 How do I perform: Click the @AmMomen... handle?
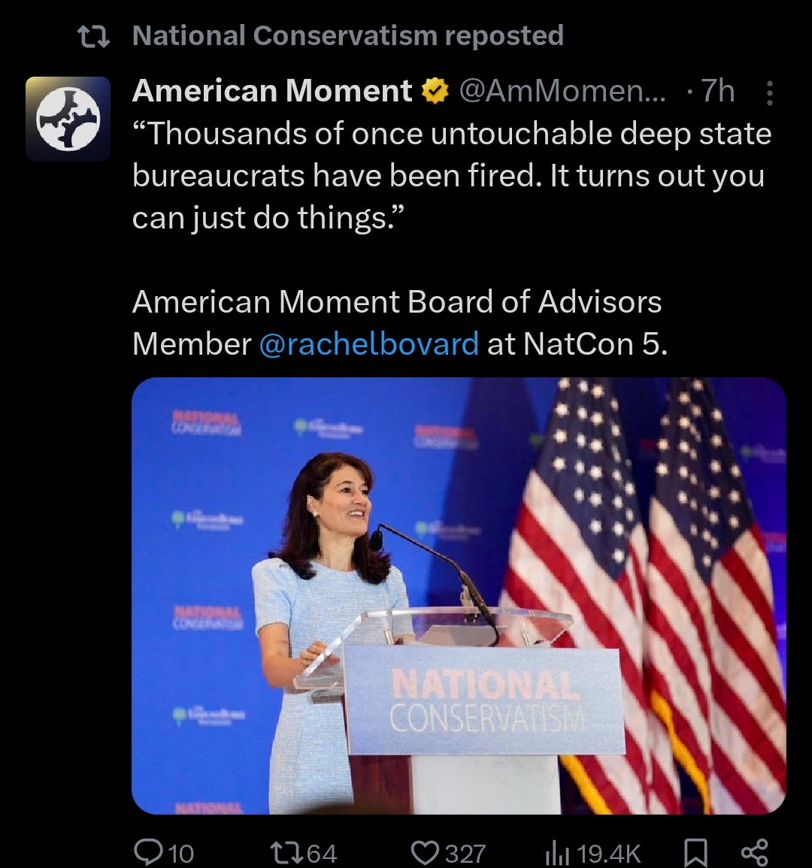point(562,91)
